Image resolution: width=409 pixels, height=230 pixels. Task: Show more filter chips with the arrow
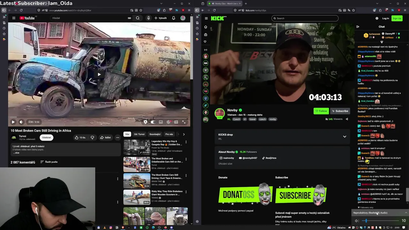pyautogui.click(x=184, y=134)
